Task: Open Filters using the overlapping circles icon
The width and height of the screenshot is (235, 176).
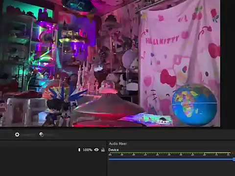Action: (x=42, y=134)
